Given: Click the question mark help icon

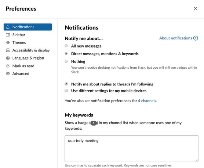Looking at the screenshot, I should (196, 38).
